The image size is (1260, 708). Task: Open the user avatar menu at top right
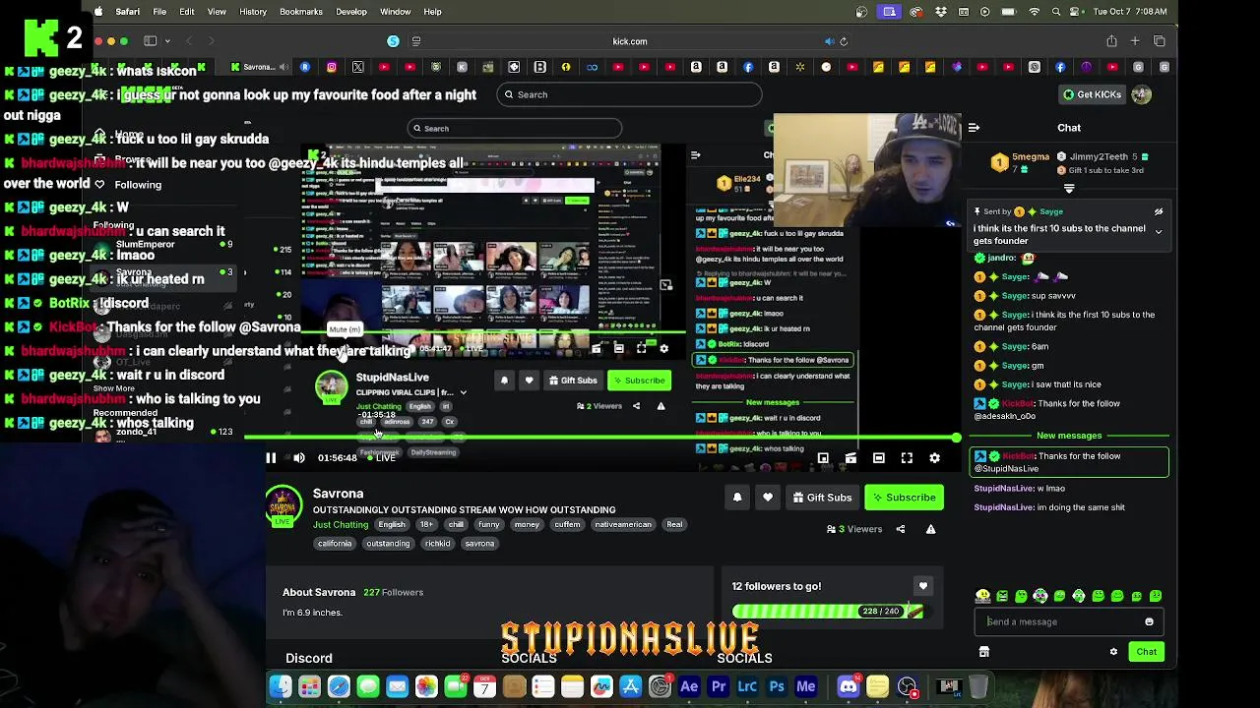point(1141,94)
